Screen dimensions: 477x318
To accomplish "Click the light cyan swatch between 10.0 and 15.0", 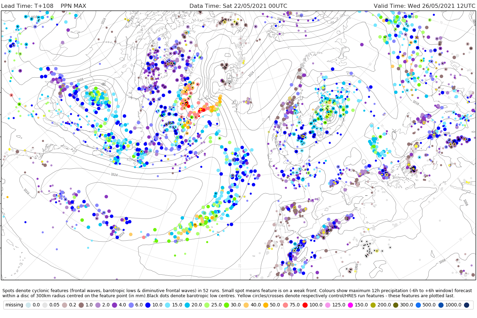I will coord(167,305).
